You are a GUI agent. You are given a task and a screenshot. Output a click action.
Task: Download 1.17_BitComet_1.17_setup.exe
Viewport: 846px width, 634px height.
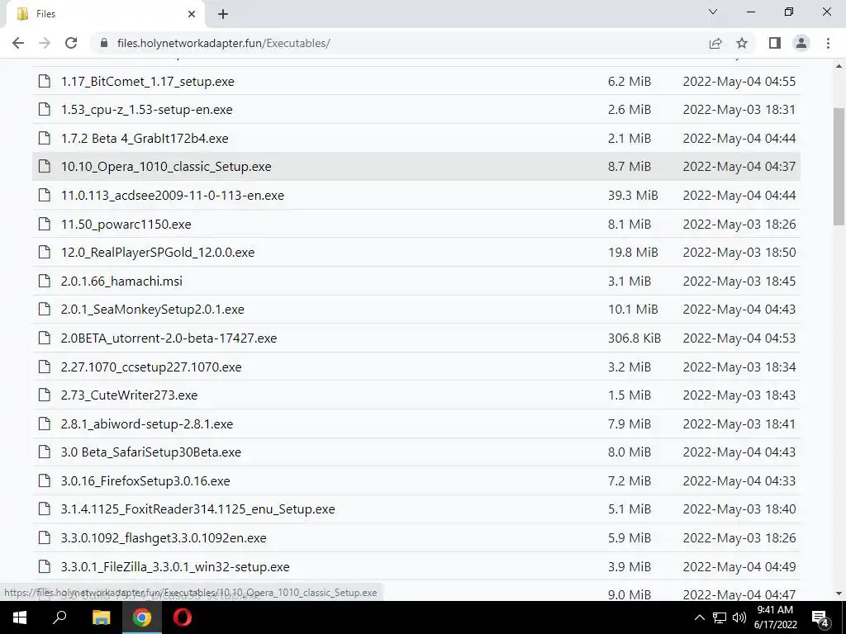[147, 82]
